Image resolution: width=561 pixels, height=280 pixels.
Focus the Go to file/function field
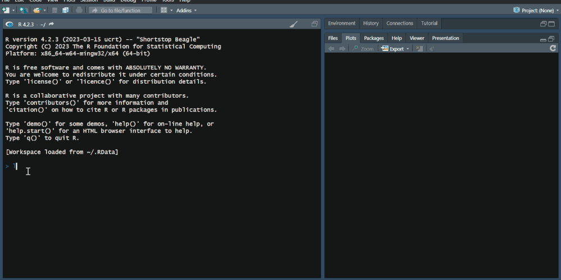tap(121, 10)
